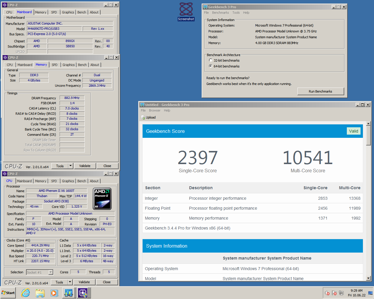This screenshot has width=374, height=299.
Task: Click the Floating Point multi-core value 11989
Action: [x=355, y=208]
